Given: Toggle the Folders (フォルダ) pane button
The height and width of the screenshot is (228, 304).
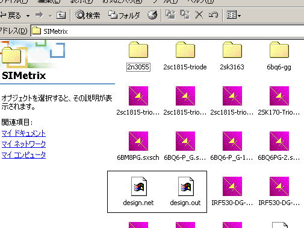Looking at the screenshot, I should 124,15.
